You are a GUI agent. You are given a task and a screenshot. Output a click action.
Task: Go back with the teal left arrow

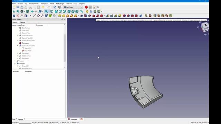(32, 11)
